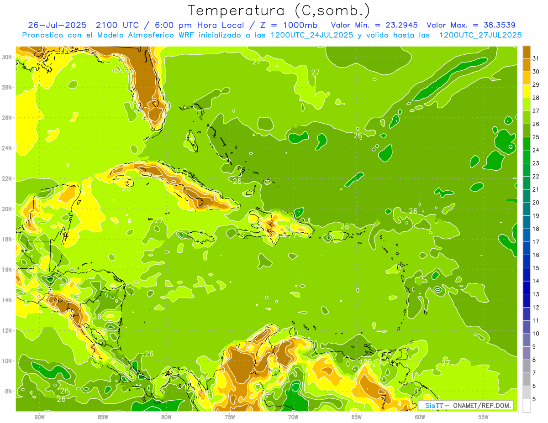Pick the gray swatch between legend 6 and 7

coord(527,379)
